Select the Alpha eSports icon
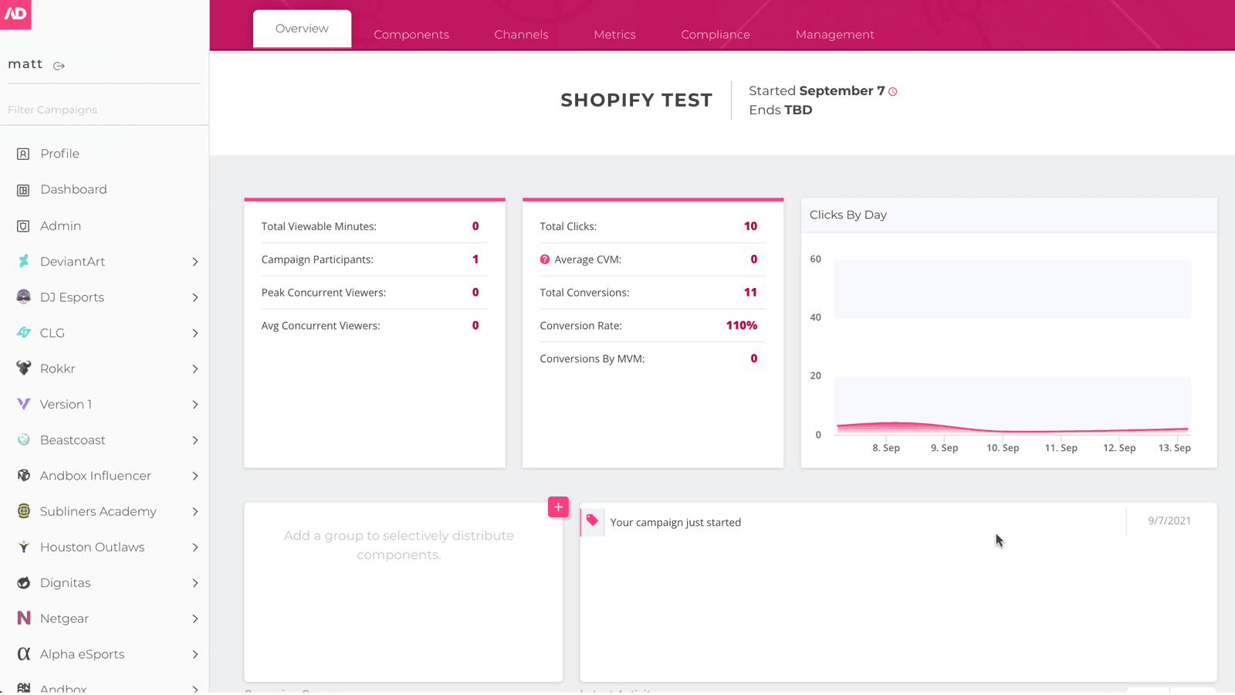The width and height of the screenshot is (1235, 695). (x=22, y=653)
